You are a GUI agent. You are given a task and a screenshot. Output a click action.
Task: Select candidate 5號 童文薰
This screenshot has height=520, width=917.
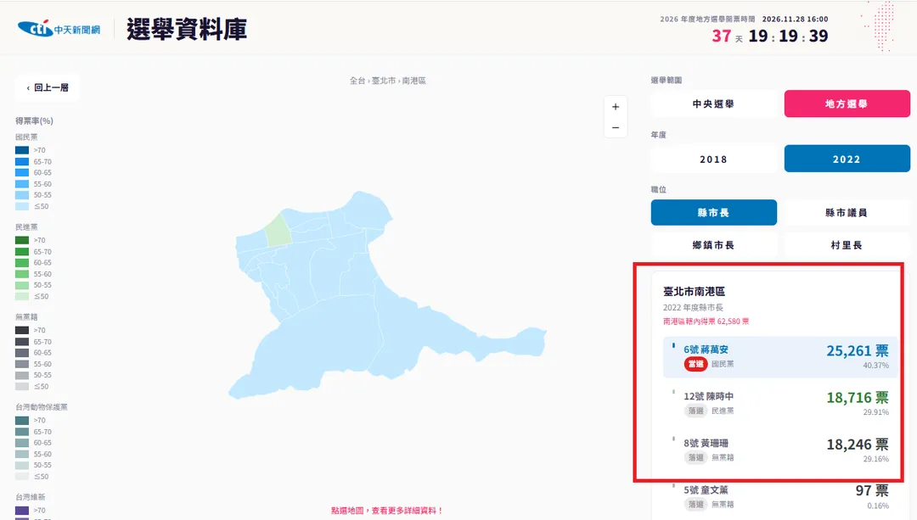pos(780,496)
